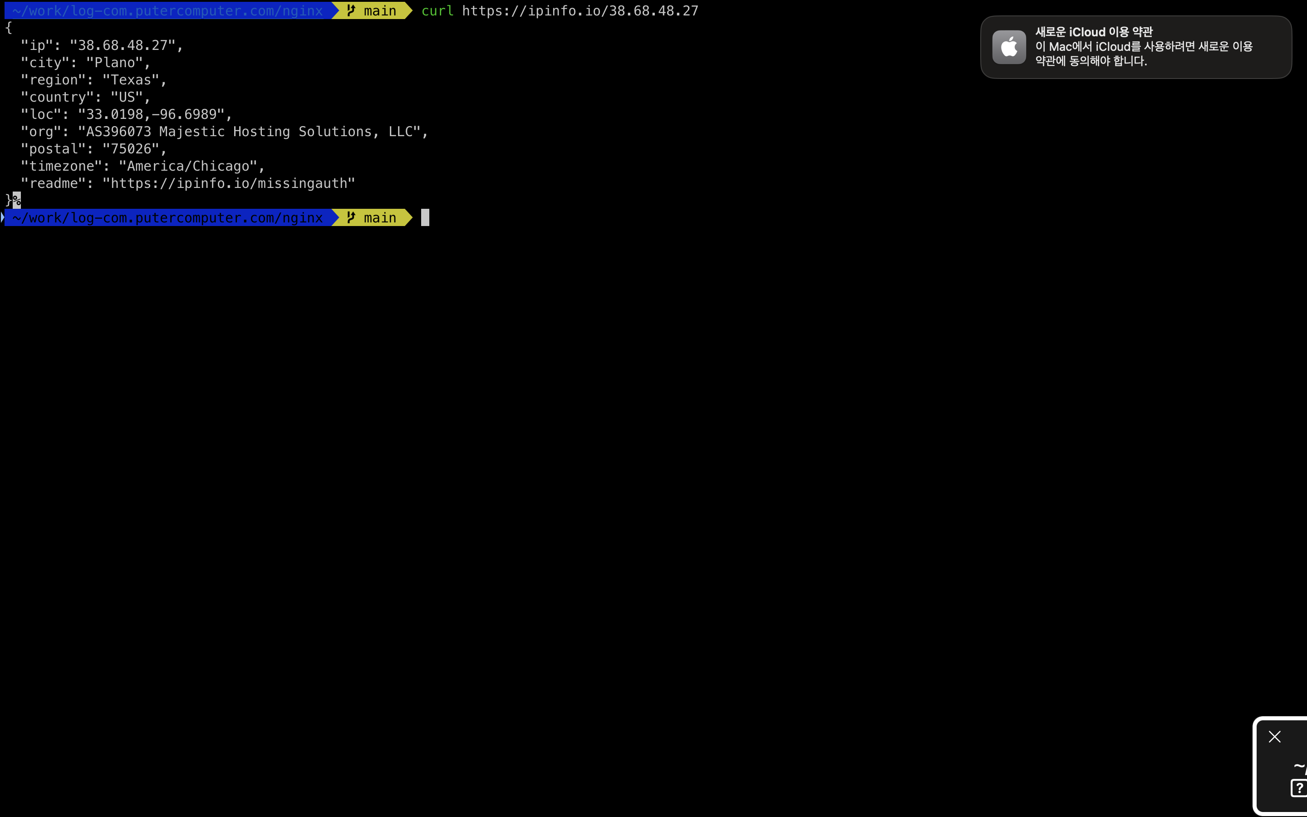Click the terminal cursor block at the prompt
Viewport: 1307px width, 817px height.
(x=425, y=217)
